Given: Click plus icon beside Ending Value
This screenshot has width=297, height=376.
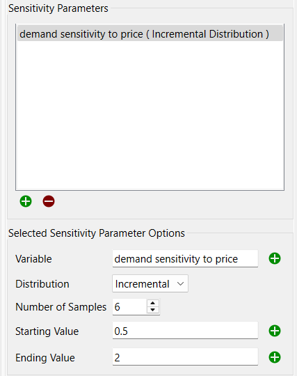Looking at the screenshot, I should (275, 357).
